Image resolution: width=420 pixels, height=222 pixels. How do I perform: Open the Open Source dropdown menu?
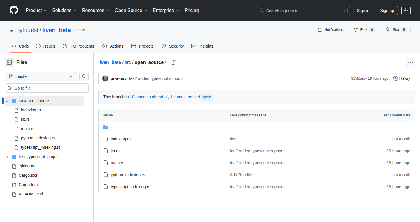click(131, 11)
